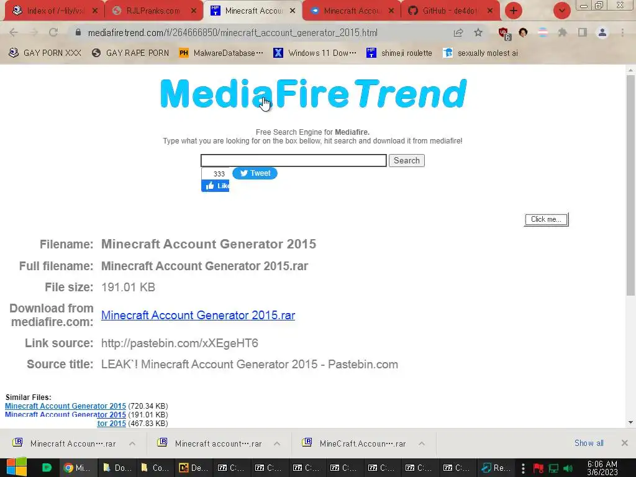Switch to the RJLPranks.com tab
The image size is (636, 477).
153,11
